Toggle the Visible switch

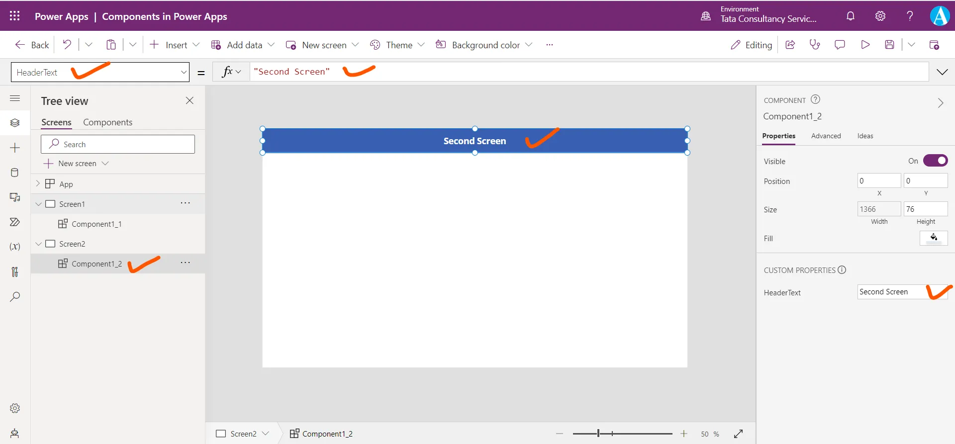click(936, 161)
